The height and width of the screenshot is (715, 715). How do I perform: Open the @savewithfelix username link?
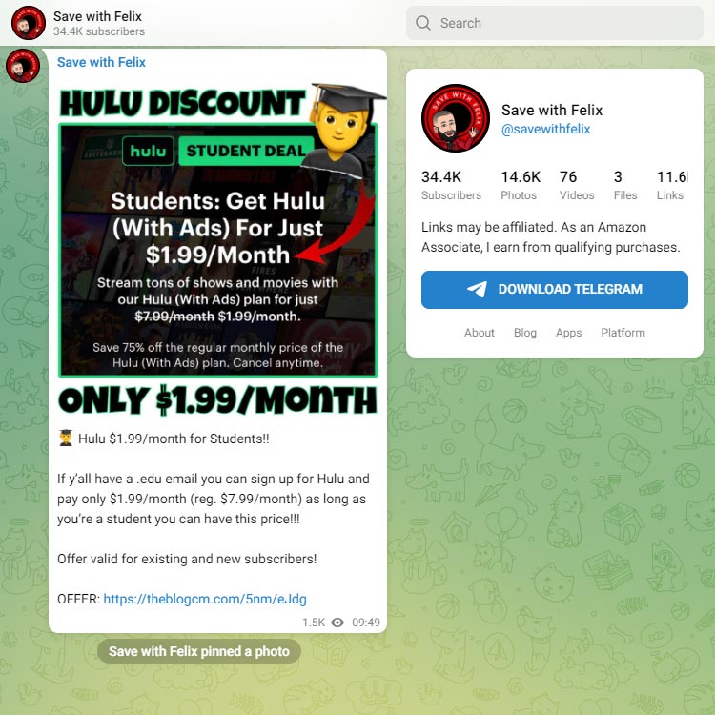coord(545,129)
